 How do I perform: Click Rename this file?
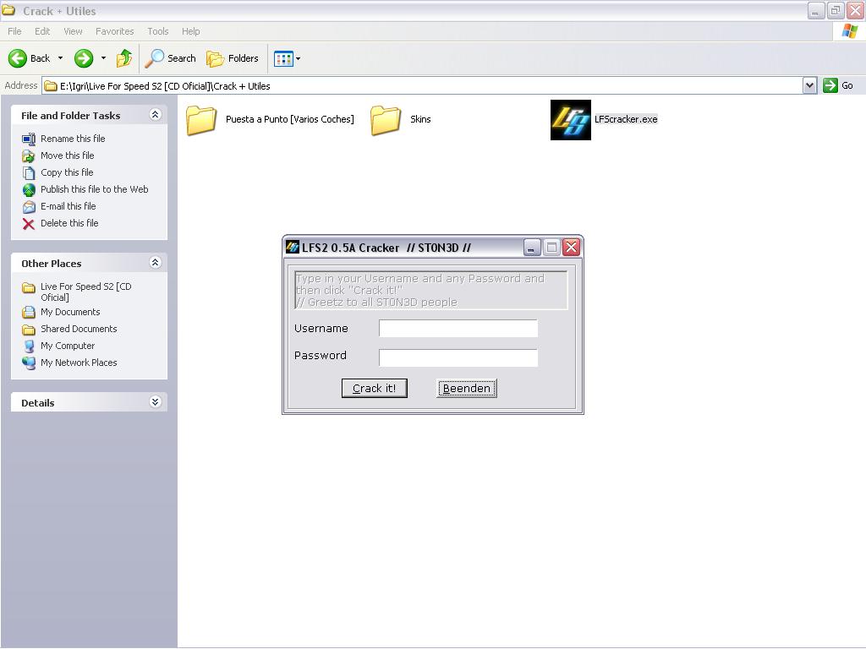point(73,139)
